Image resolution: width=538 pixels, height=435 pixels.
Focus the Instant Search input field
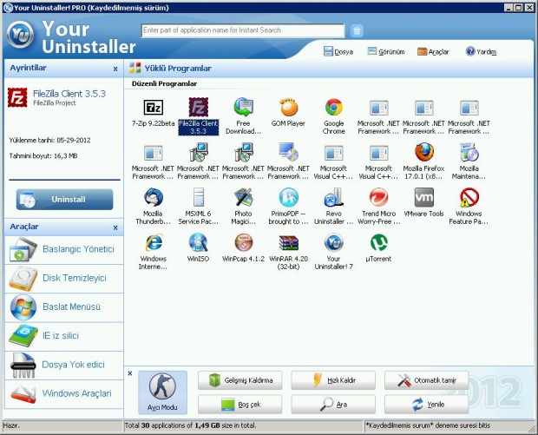pyautogui.click(x=243, y=30)
